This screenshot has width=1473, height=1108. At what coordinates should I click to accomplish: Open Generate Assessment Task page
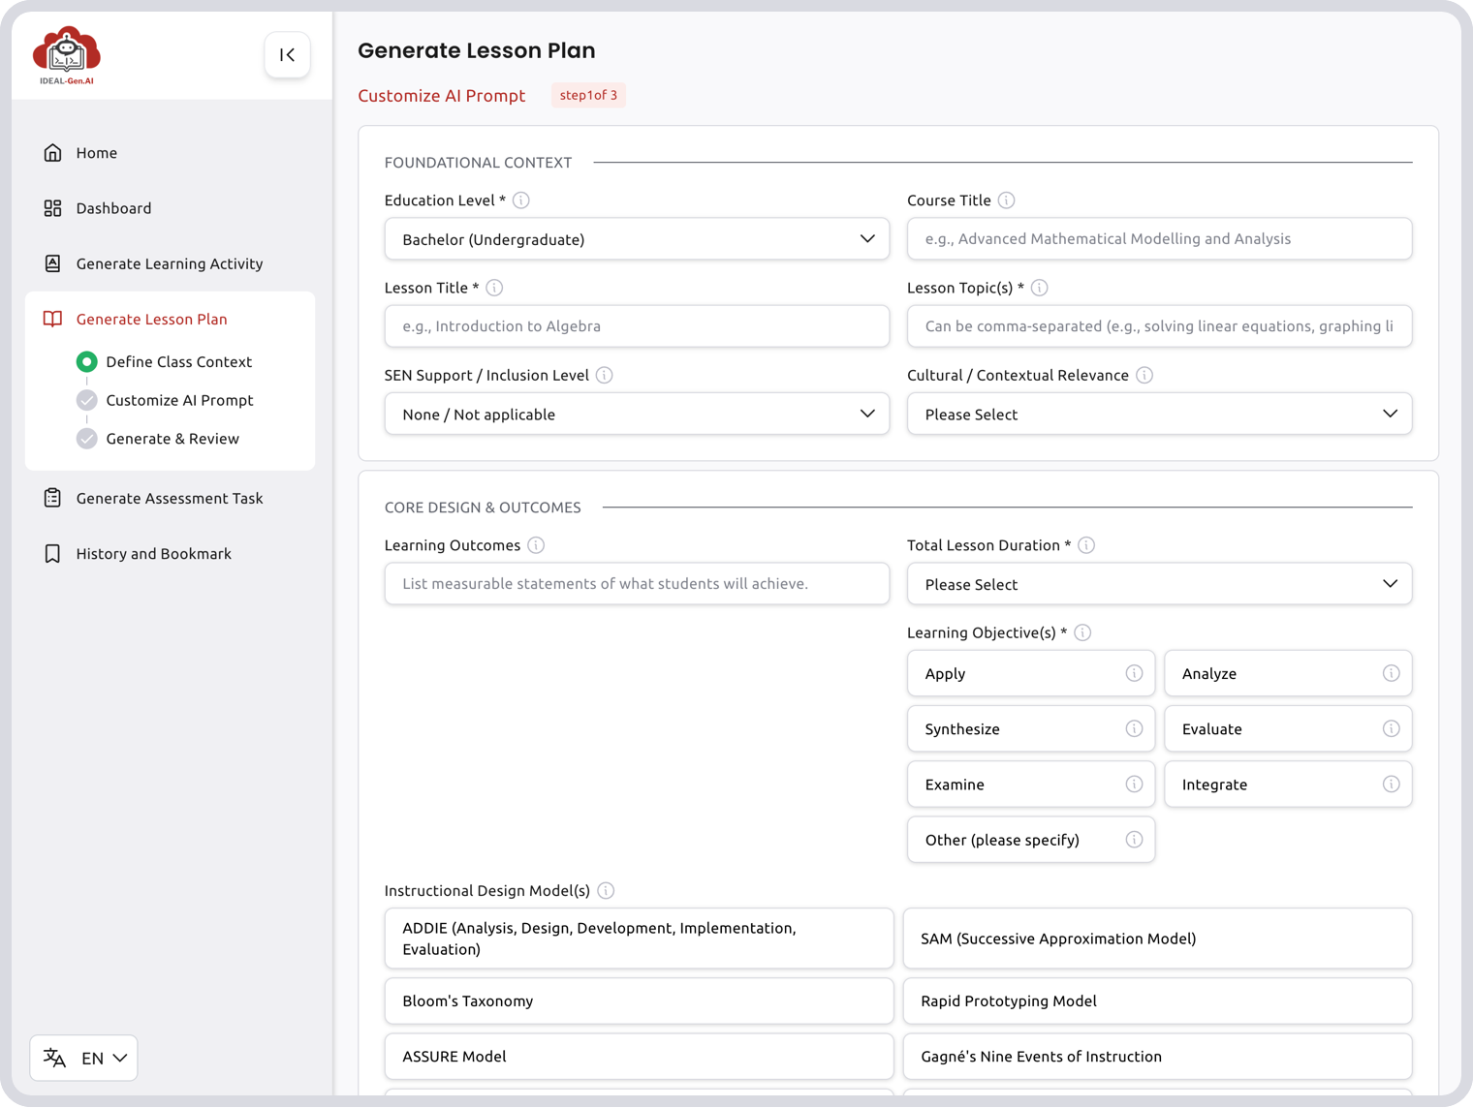click(170, 498)
